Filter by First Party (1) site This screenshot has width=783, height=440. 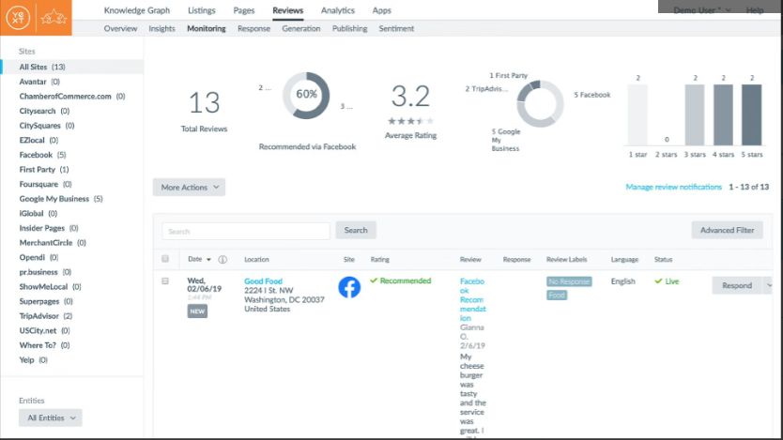(44, 170)
